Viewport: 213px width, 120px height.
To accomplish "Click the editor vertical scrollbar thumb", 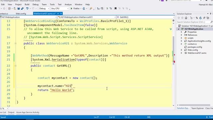I will [x=173, y=51].
